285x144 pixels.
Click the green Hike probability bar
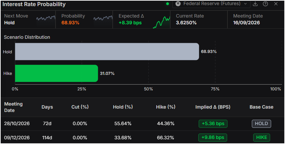[56, 74]
